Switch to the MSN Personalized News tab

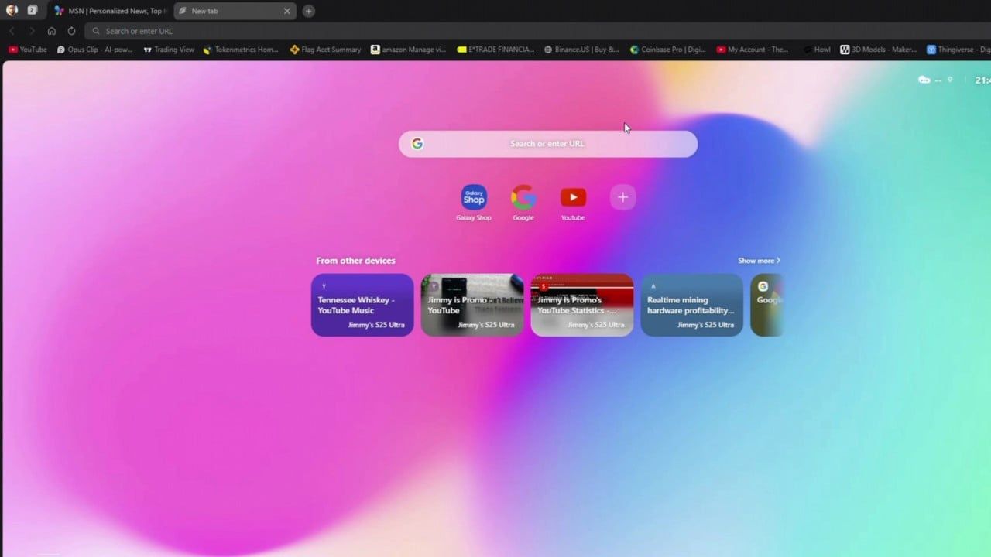tap(111, 11)
